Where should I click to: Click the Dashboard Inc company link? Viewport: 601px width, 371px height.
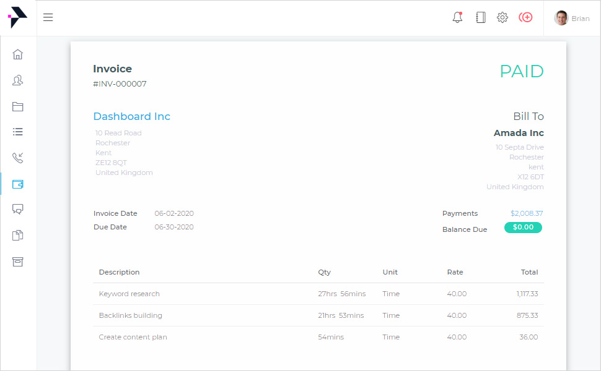point(131,116)
